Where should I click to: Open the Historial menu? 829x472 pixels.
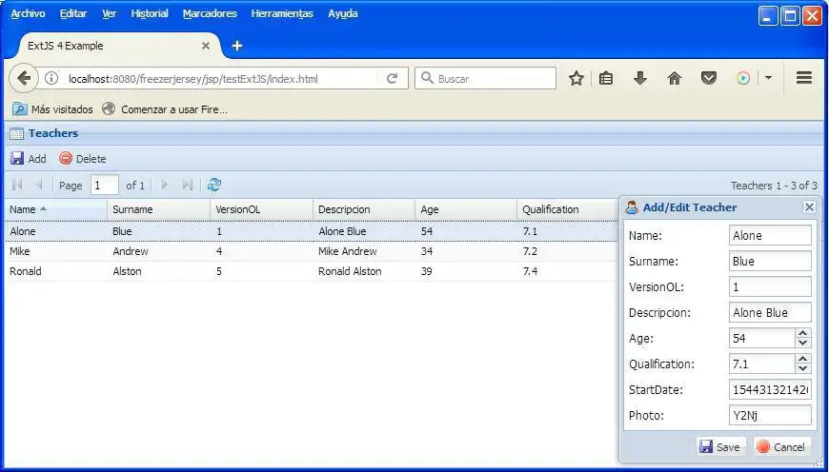150,13
